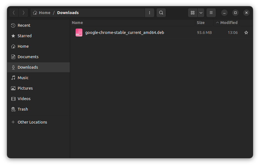
Task: Open Music in the sidebar
Action: (x=38, y=78)
